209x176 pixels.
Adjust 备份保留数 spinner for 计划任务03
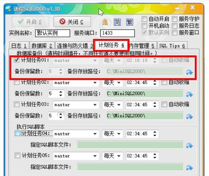61,116
